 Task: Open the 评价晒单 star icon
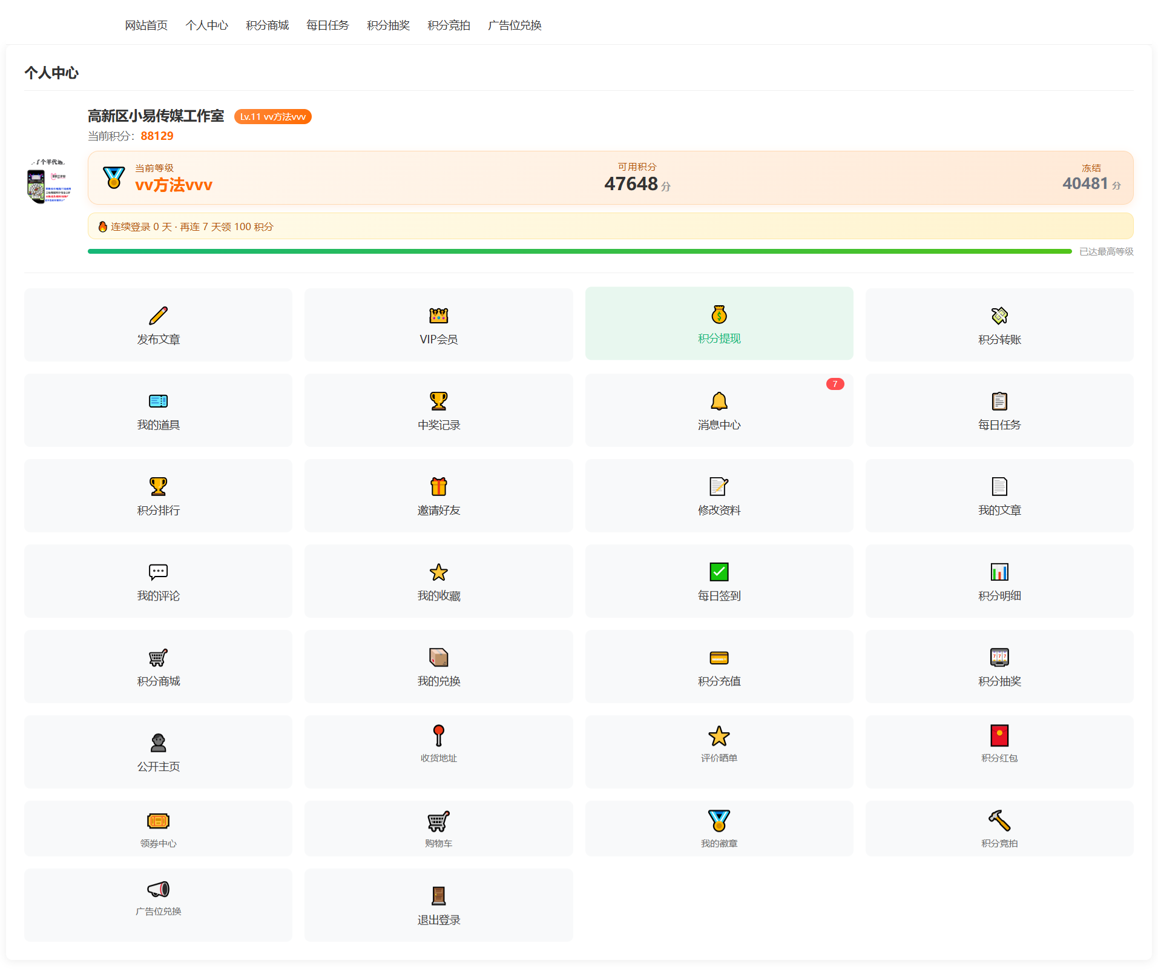[x=719, y=735]
